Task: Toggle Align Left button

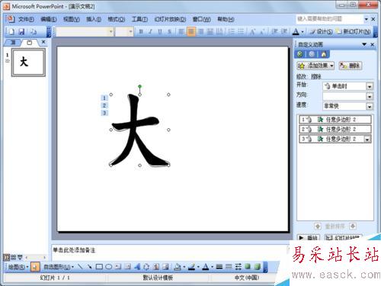Action: (x=181, y=31)
